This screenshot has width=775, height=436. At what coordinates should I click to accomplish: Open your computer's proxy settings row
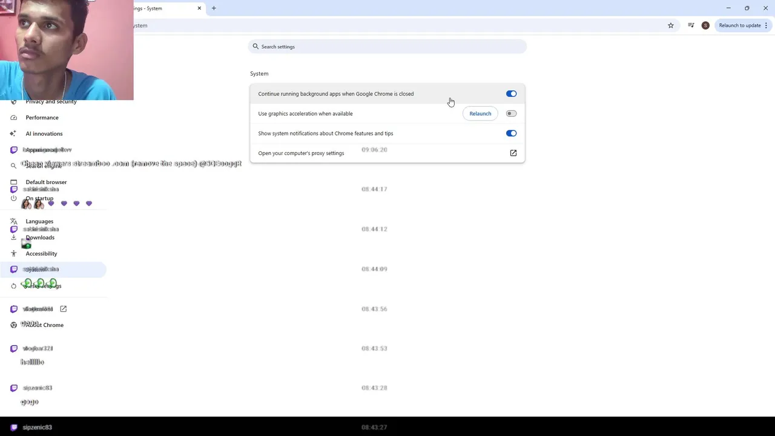387,153
